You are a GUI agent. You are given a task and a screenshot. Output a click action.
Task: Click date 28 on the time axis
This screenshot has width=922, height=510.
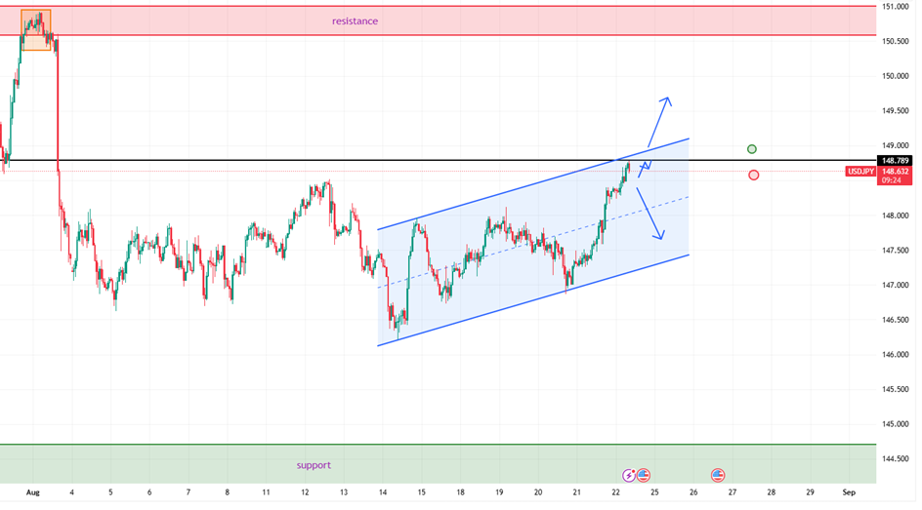click(x=771, y=492)
